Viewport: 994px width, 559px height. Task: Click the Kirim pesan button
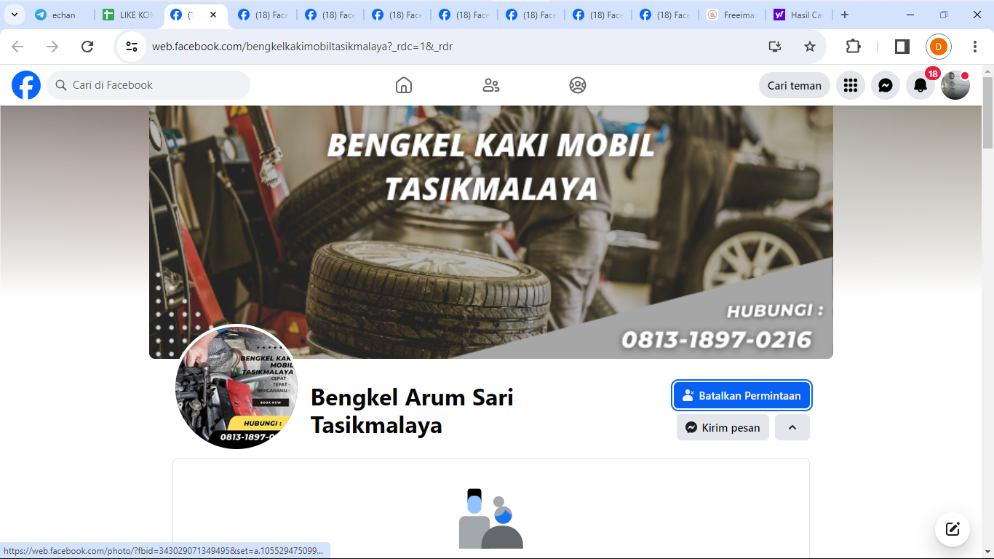tap(723, 427)
